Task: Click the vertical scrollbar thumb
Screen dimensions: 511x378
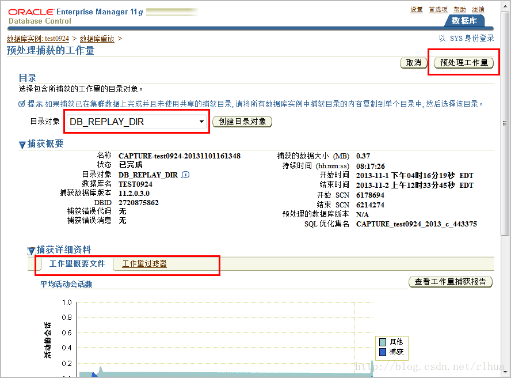Action: 505,123
